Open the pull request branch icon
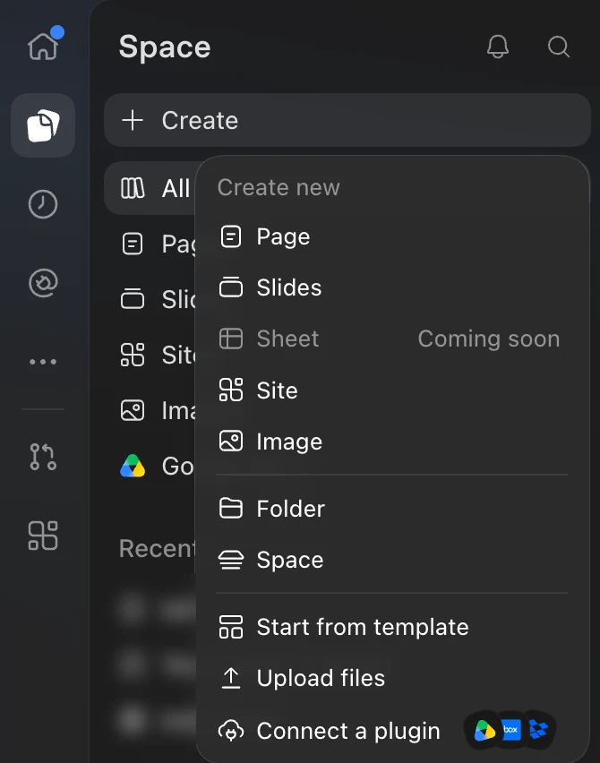600x763 pixels. coord(43,457)
